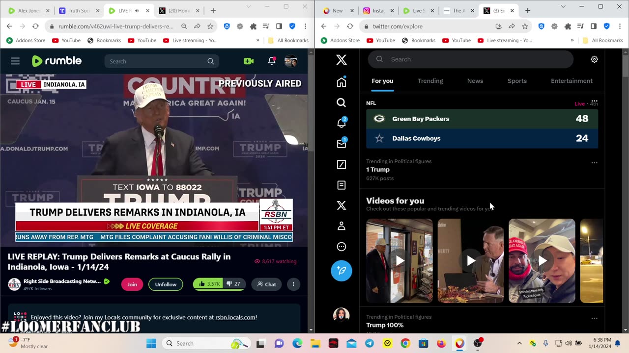Screen dimensions: 629x353
Task: Open Green Bay Packers score row
Action: [482, 119]
